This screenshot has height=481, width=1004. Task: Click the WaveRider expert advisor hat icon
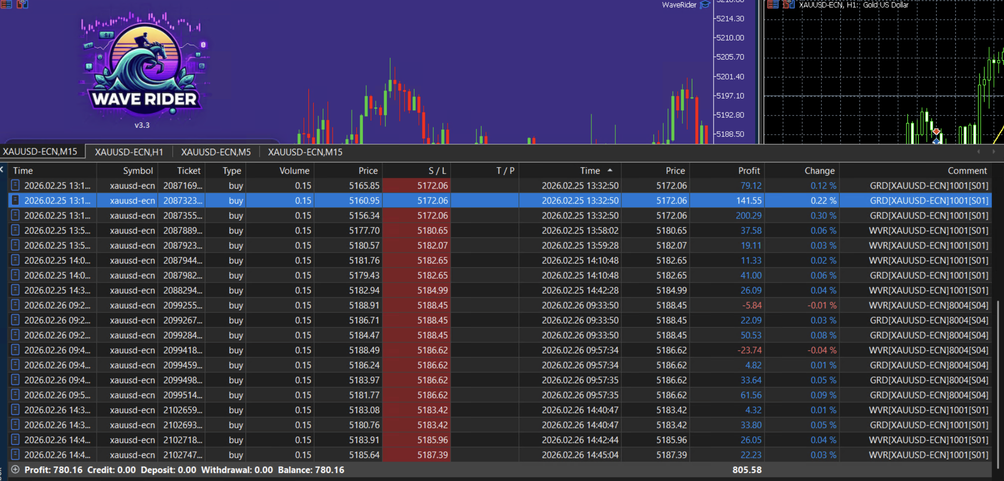(705, 4)
